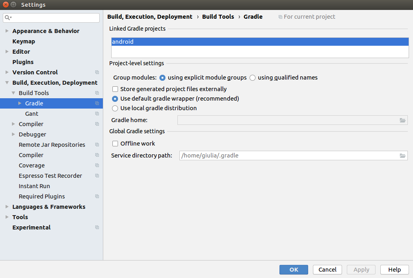
Task: Expand the Languages & Frameworks section
Action: 7,207
